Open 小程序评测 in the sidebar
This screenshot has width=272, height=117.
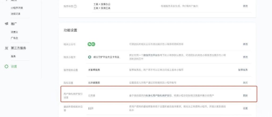[x=17, y=8]
